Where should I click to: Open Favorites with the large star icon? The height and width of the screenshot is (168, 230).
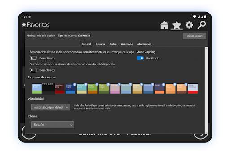pyautogui.click(x=177, y=25)
